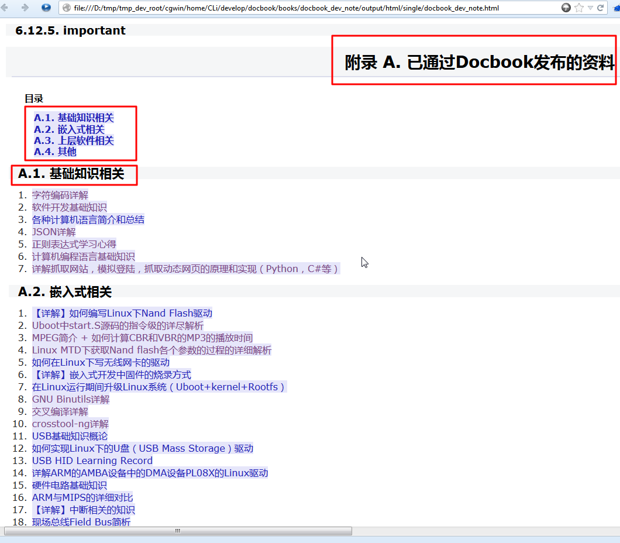The image size is (620, 543).
Task: Click the browser Forward arrow
Action: (x=25, y=8)
